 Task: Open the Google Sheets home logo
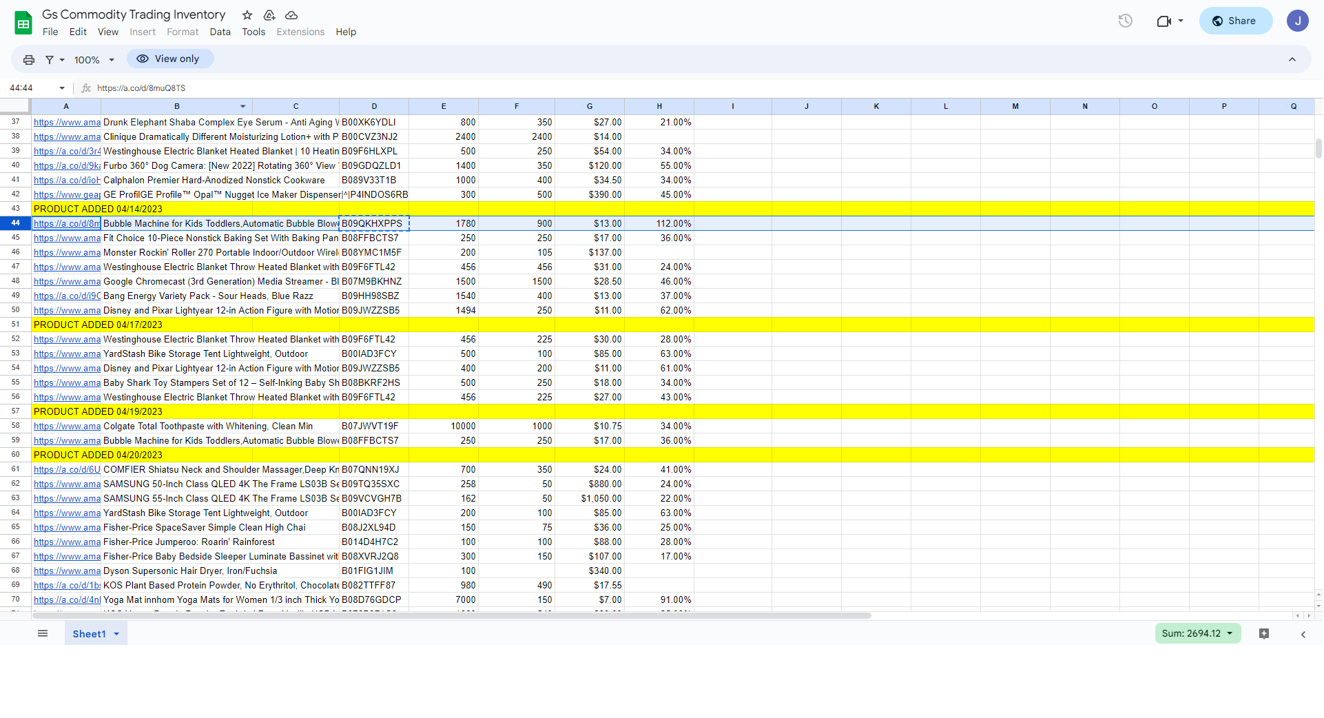[x=23, y=23]
